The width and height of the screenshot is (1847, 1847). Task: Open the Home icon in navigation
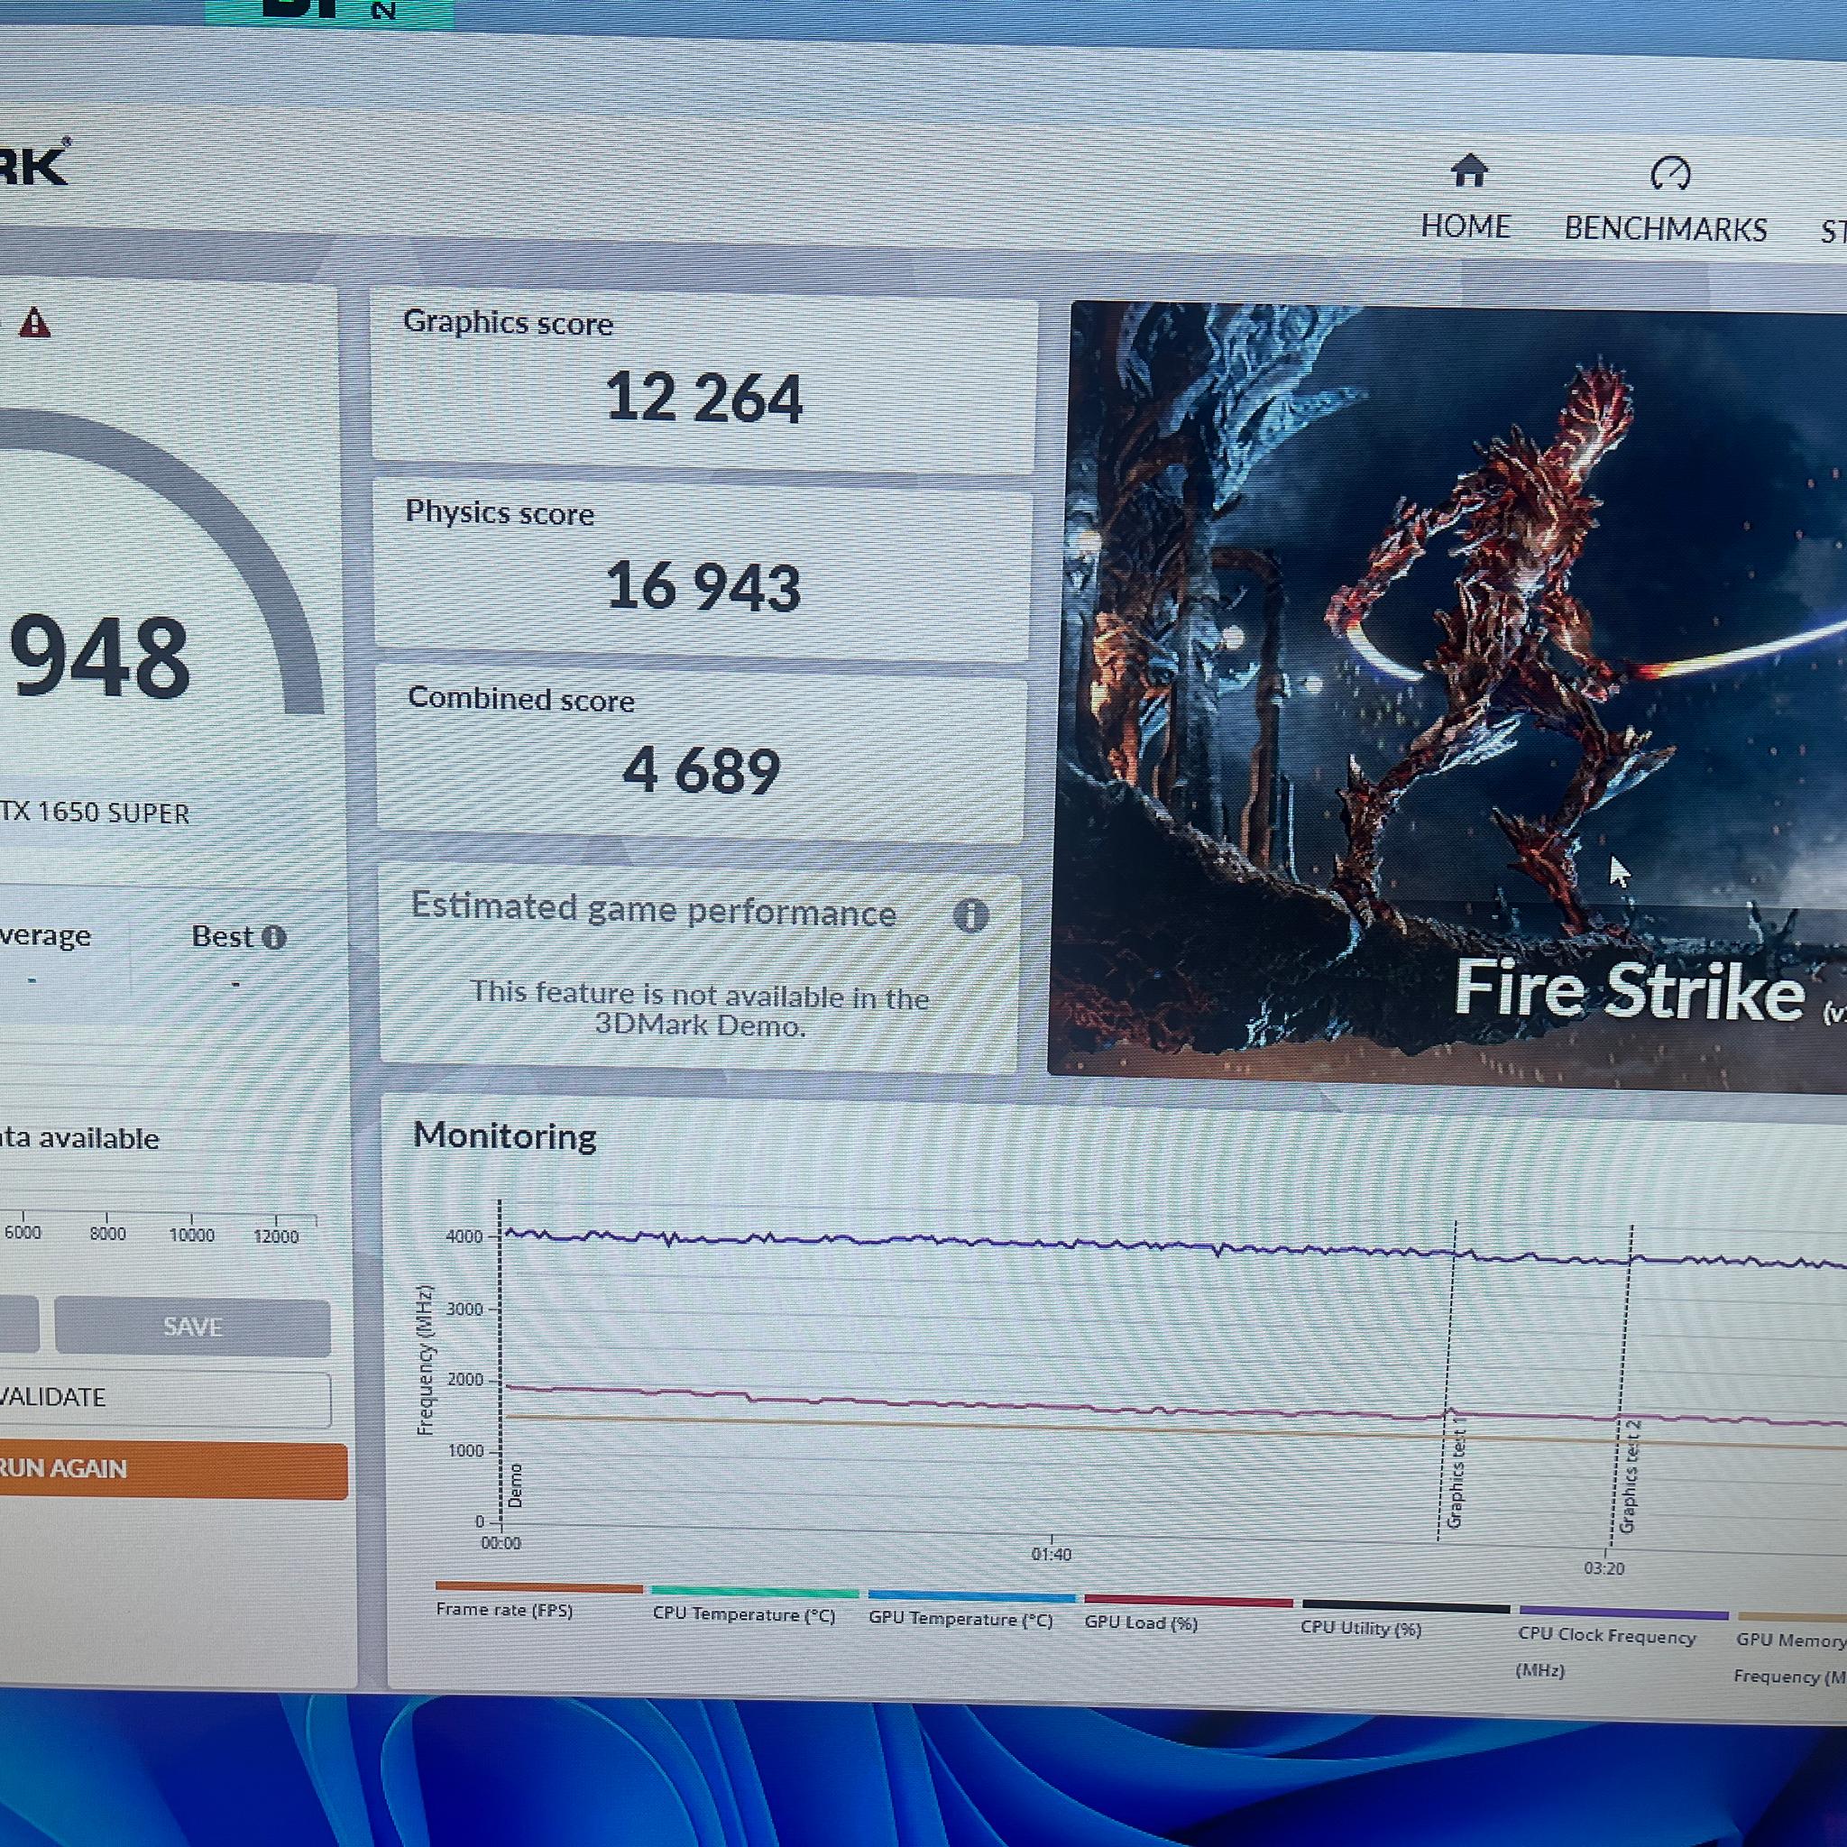(x=1469, y=171)
